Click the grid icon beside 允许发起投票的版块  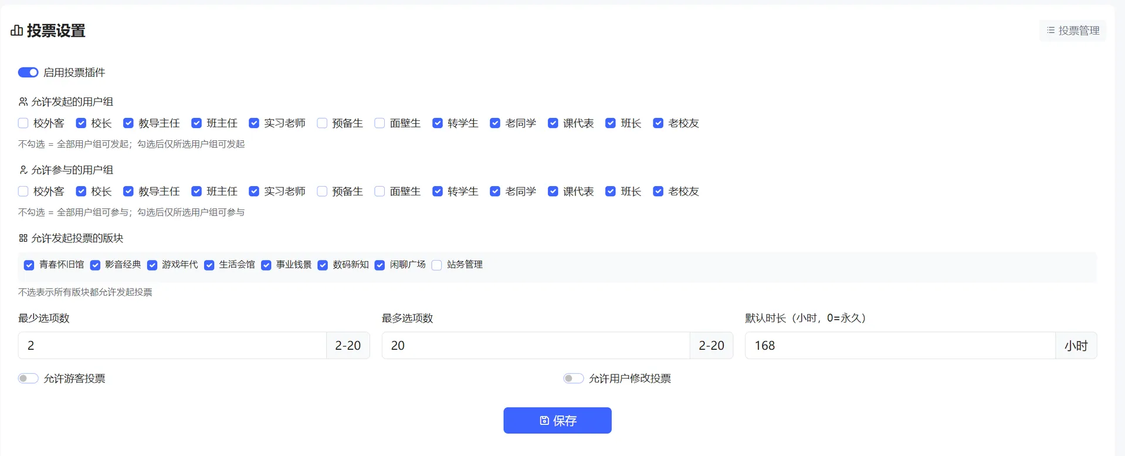tap(23, 238)
